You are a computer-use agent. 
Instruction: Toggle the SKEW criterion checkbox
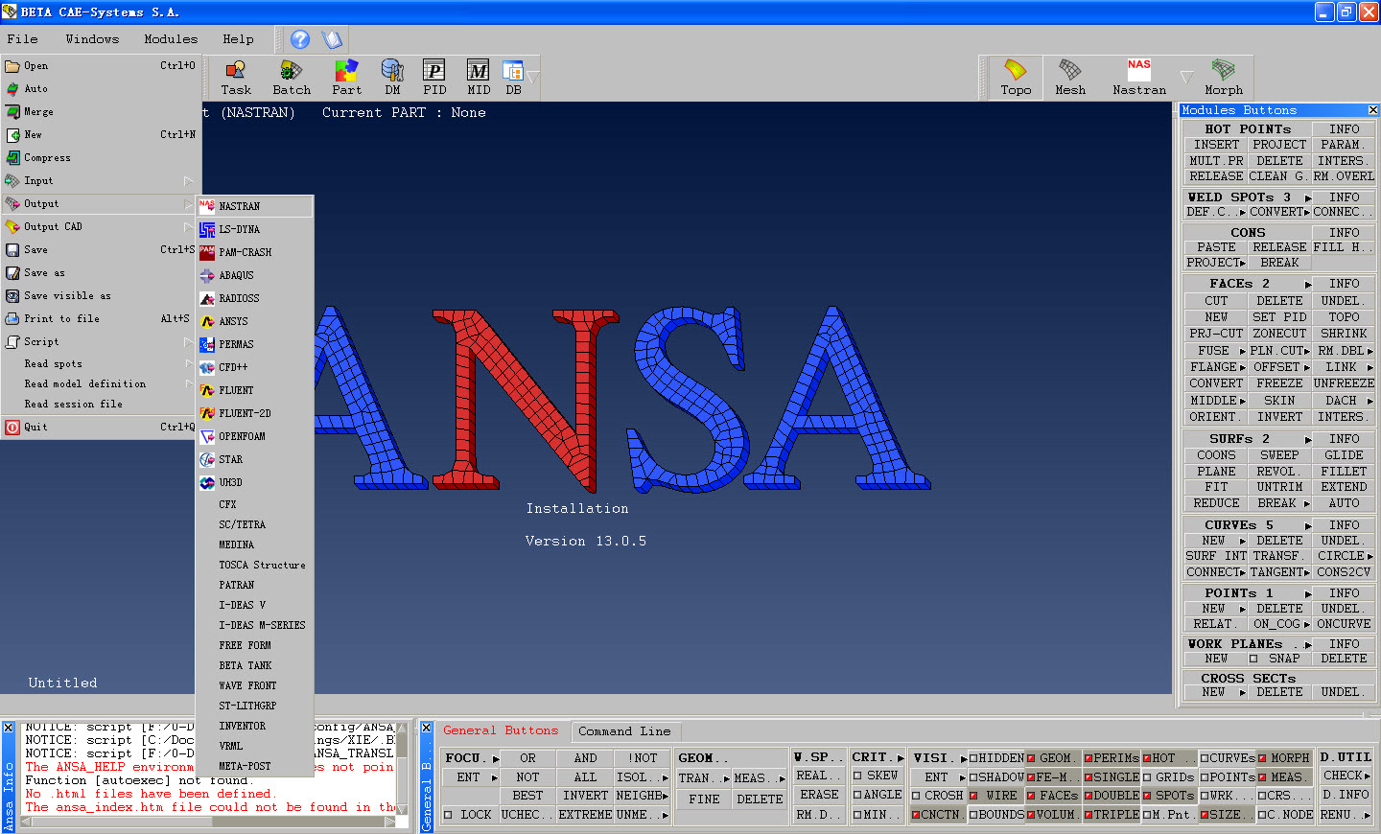click(x=857, y=776)
